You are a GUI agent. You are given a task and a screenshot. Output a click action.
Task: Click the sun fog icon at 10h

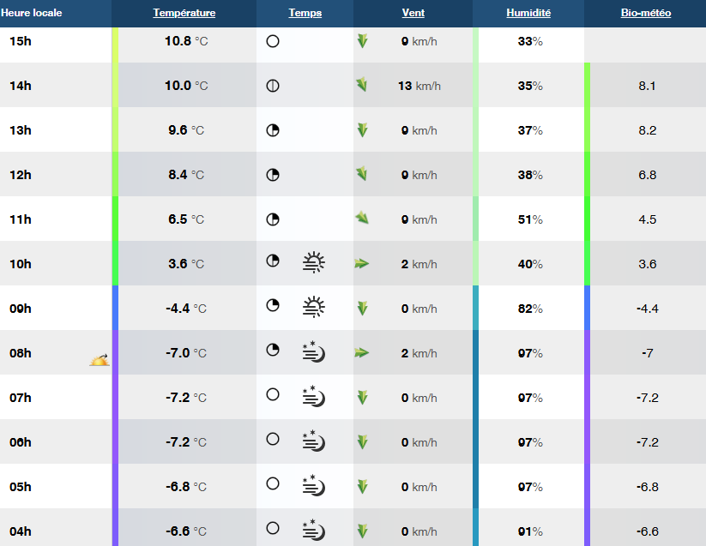point(314,263)
